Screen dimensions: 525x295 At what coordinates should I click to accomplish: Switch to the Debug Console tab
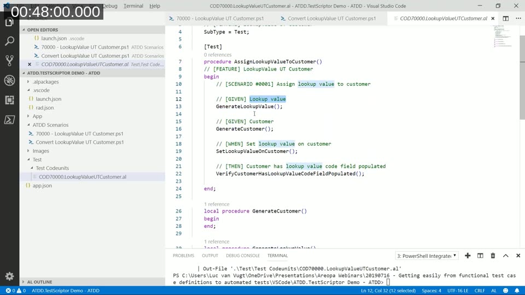(243, 256)
